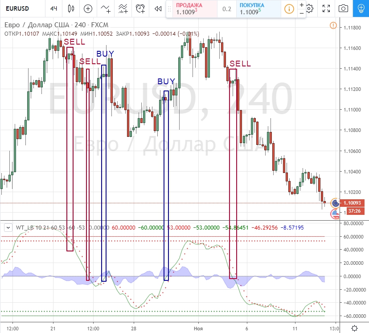The image size is (369, 333).
Task: Click the orange info icon in trade panel
Action: pos(289,9)
